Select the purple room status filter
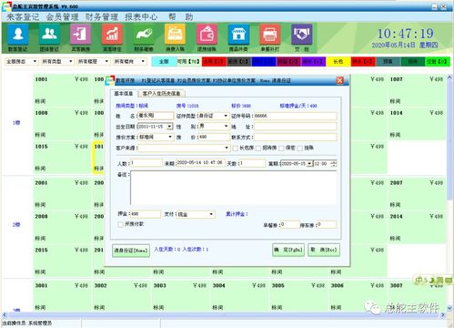The height and width of the screenshot is (328, 454). tap(313, 62)
